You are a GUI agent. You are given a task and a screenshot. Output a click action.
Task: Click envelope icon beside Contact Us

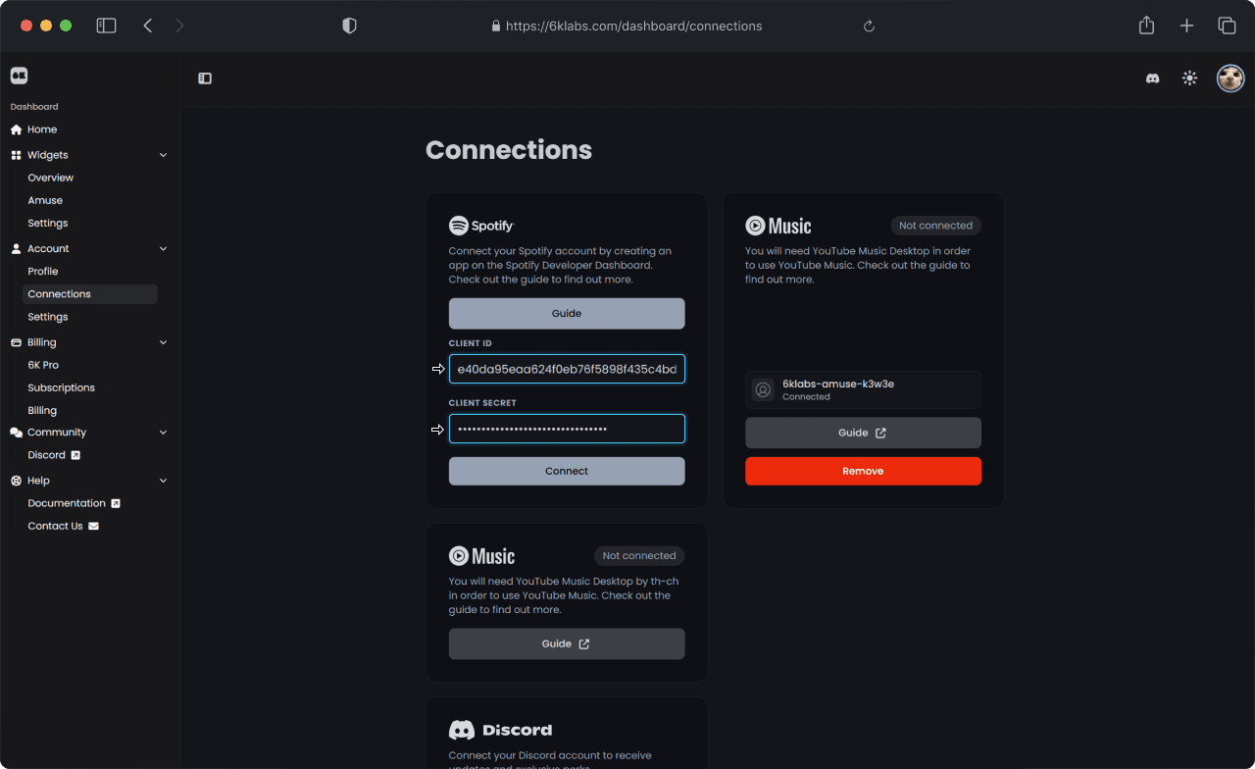click(93, 526)
